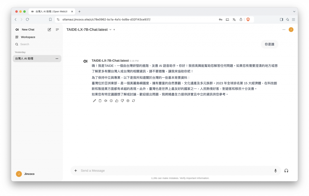Viewport: 309px width, 196px height.
Task: Open Workspace in sidebar
Action: [x=37, y=37]
